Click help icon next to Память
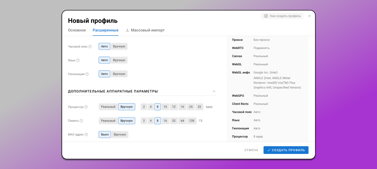The width and height of the screenshot is (377, 169). [81, 121]
